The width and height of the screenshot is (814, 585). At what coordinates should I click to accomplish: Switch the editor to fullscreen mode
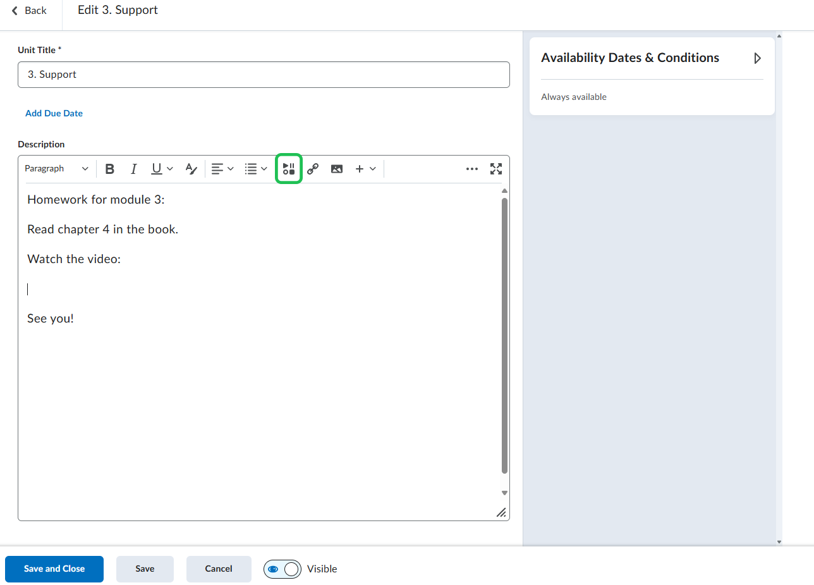(x=496, y=169)
